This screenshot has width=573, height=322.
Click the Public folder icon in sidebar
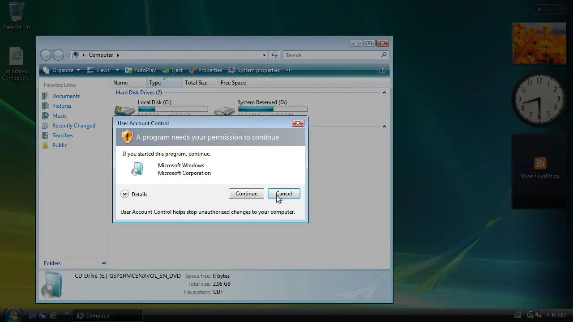[45, 145]
